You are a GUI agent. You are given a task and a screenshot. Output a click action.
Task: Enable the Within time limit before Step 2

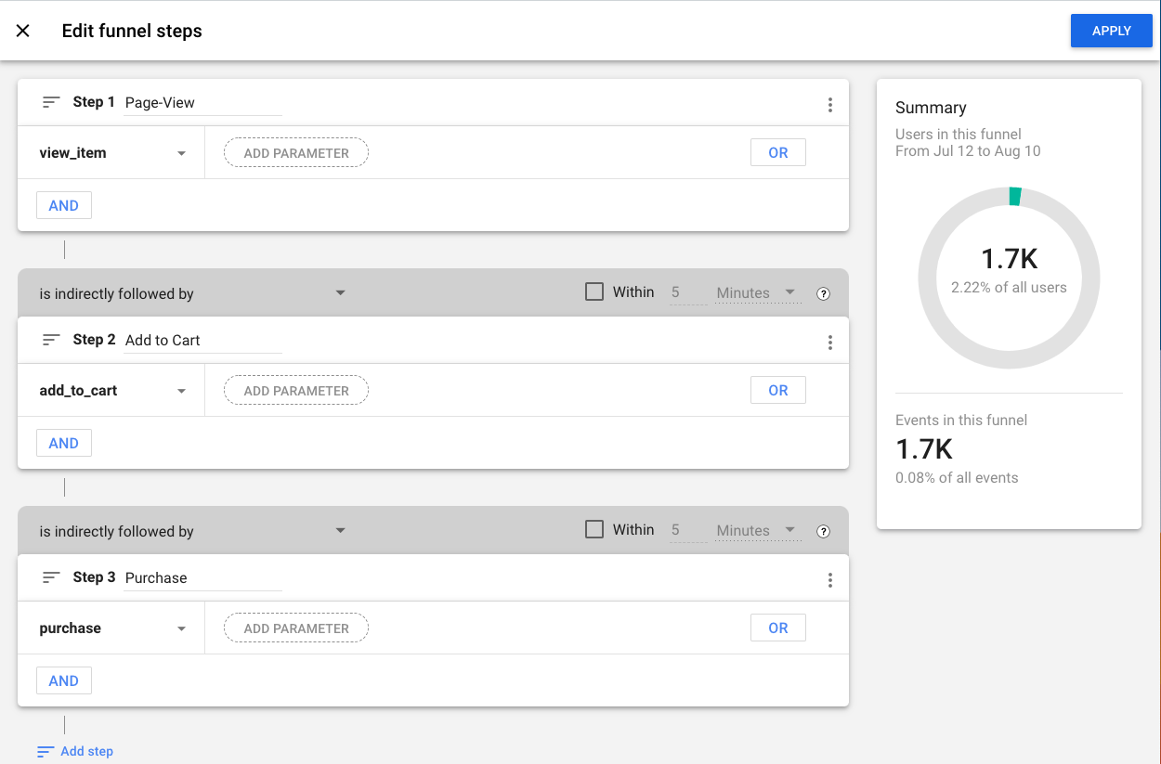(594, 291)
